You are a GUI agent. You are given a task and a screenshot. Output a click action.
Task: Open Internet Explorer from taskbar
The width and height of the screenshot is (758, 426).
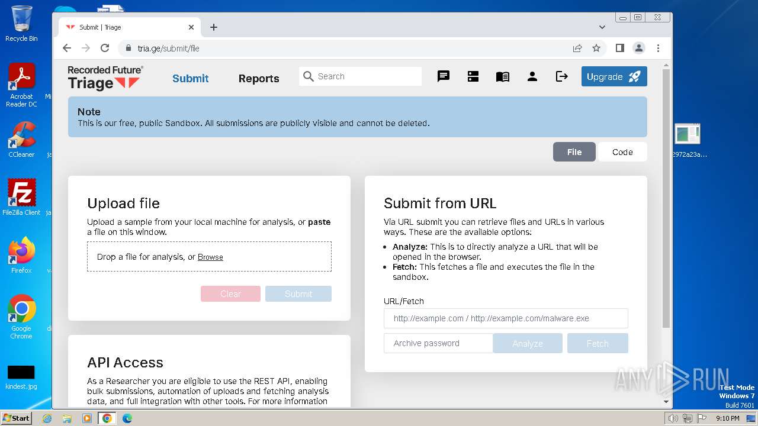coord(47,418)
